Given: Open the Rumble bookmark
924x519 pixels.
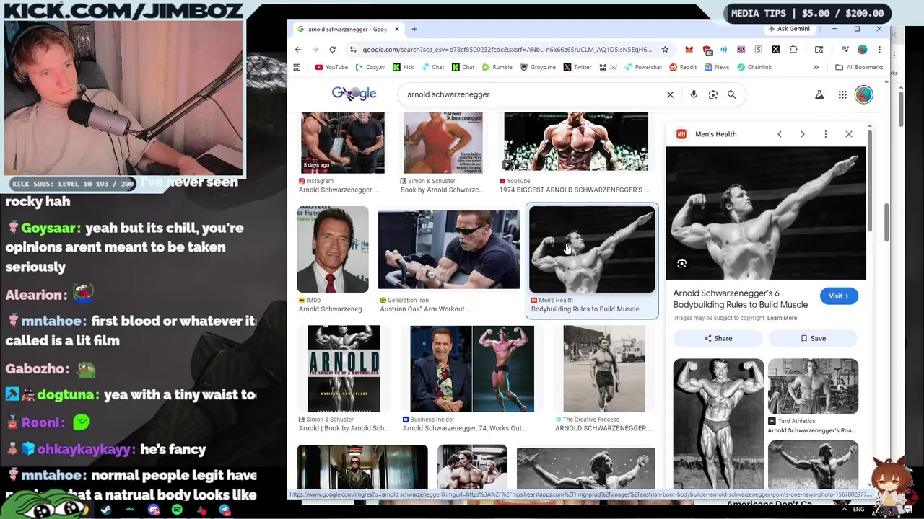Looking at the screenshot, I should click(x=497, y=67).
